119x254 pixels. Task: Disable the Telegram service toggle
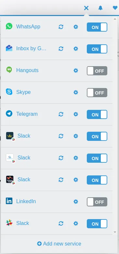coord(97,114)
